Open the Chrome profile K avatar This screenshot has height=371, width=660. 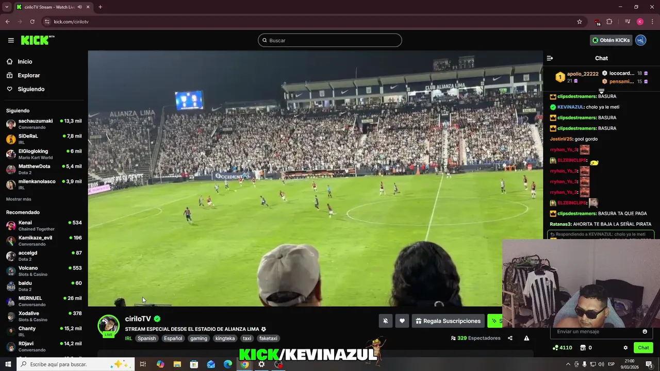tap(640, 22)
